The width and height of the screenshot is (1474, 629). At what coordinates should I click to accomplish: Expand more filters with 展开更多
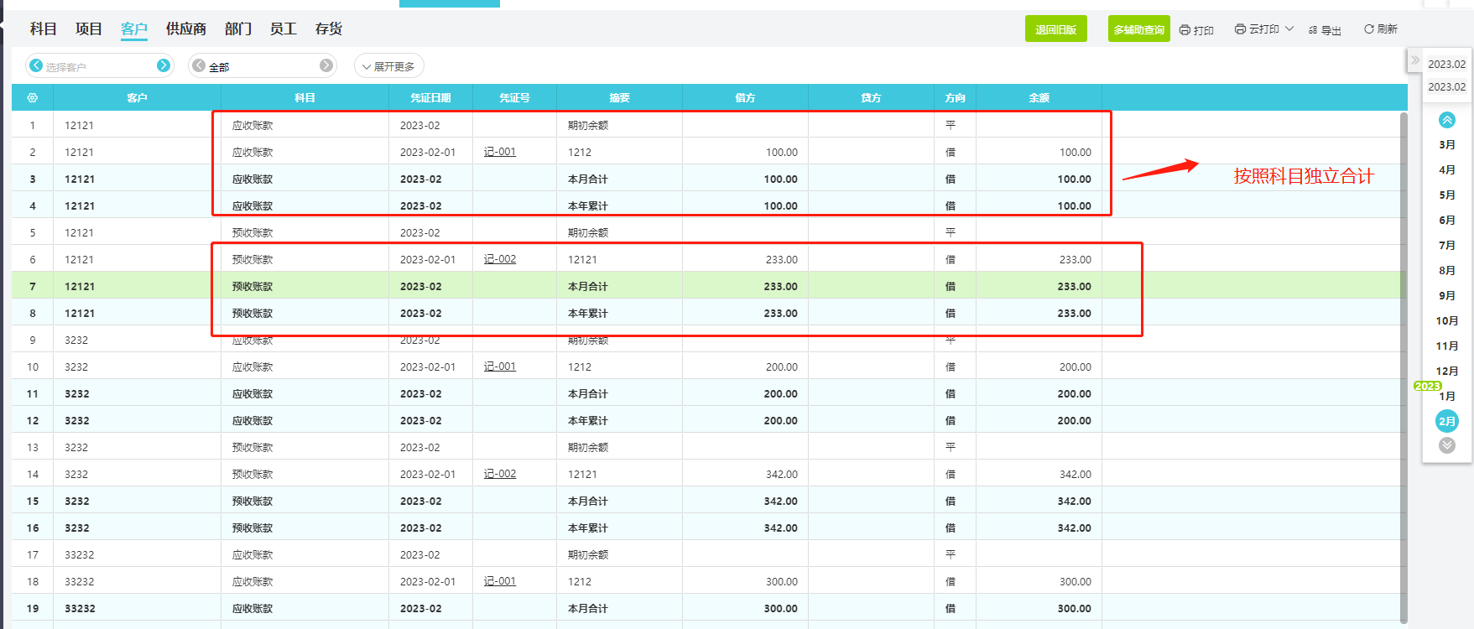click(x=388, y=66)
